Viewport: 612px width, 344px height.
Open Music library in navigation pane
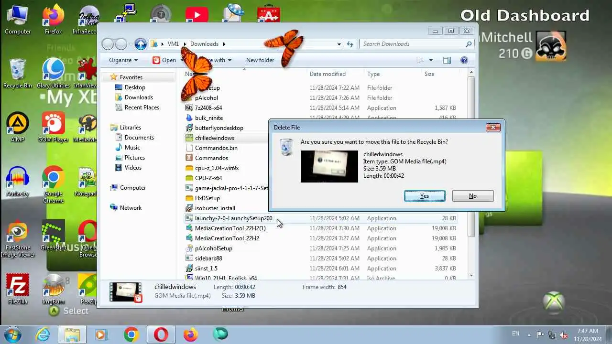132,148
